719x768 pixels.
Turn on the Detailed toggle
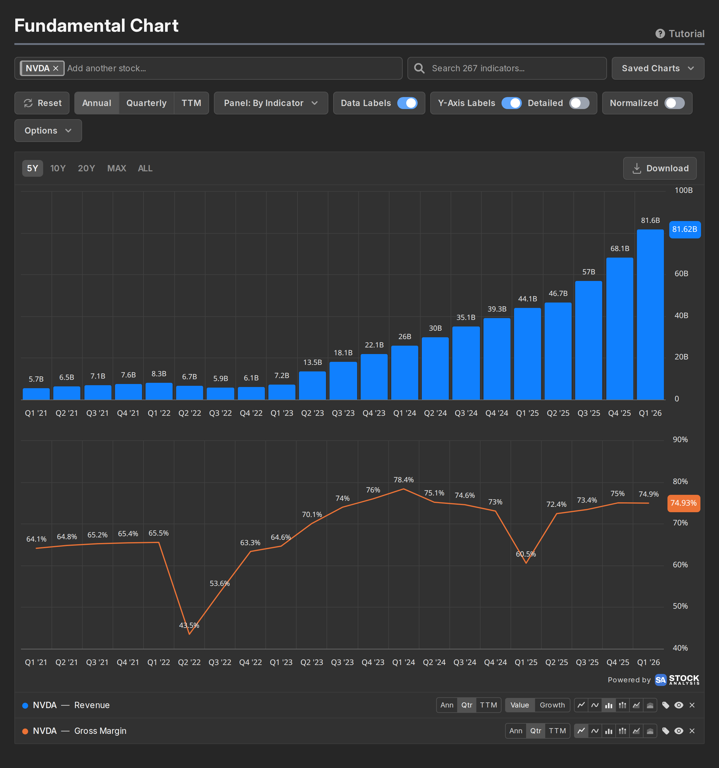tap(579, 103)
